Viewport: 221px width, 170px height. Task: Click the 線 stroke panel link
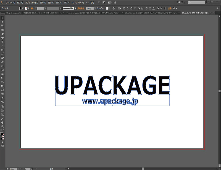click(32, 9)
